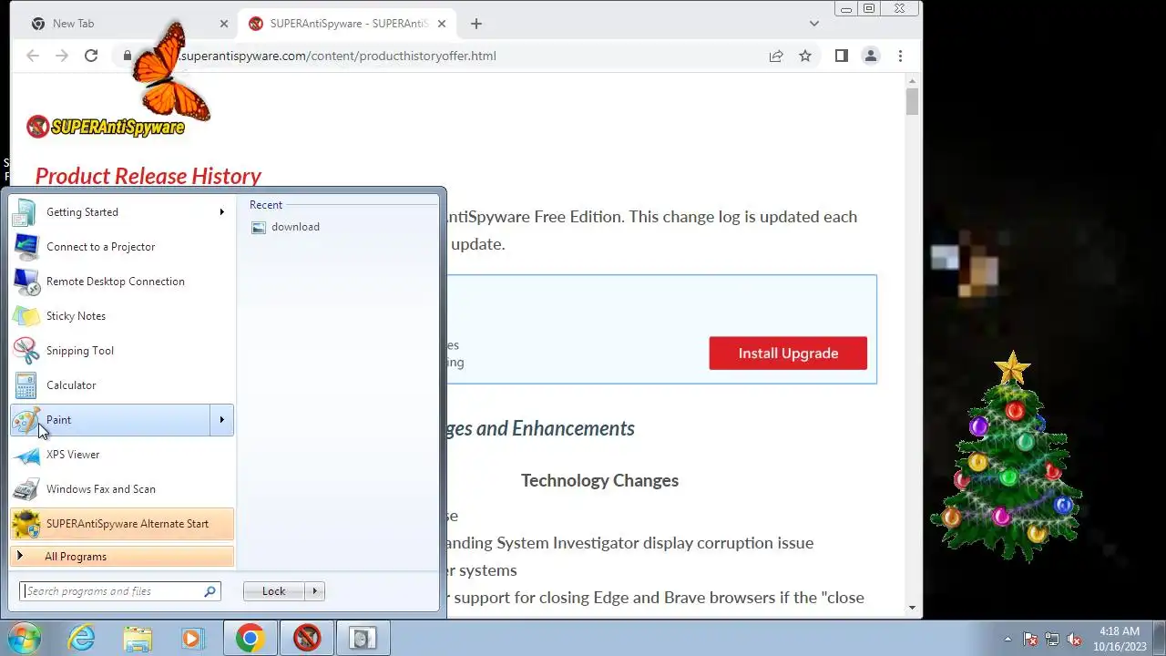Switch to New Tab in Chrome
This screenshot has height=656, width=1166.
pyautogui.click(x=125, y=24)
